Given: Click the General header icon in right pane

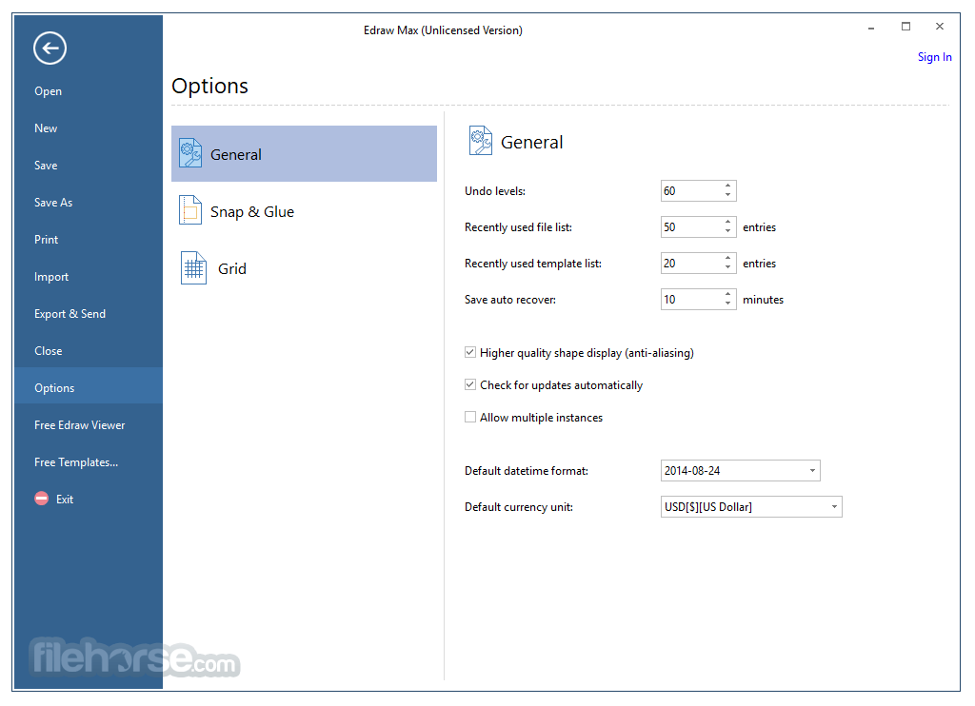Looking at the screenshot, I should [480, 141].
